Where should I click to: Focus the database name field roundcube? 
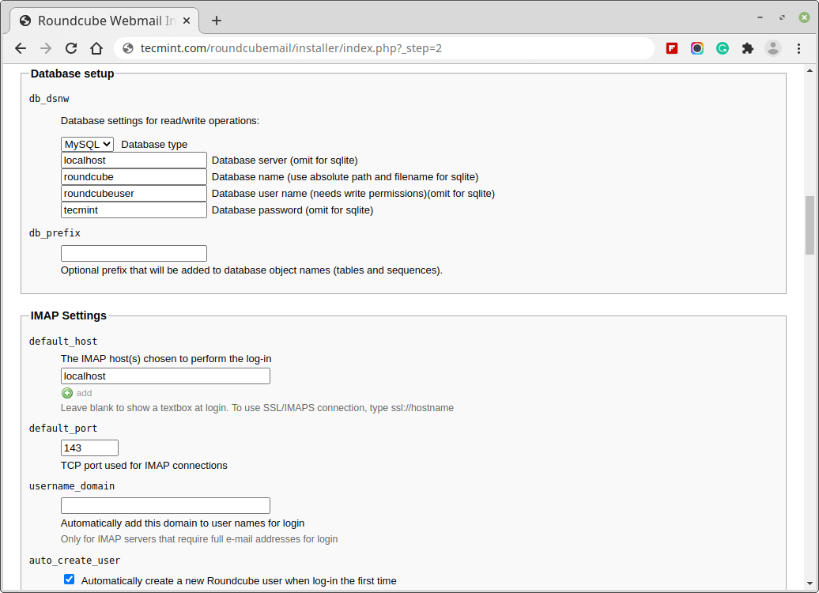(134, 177)
